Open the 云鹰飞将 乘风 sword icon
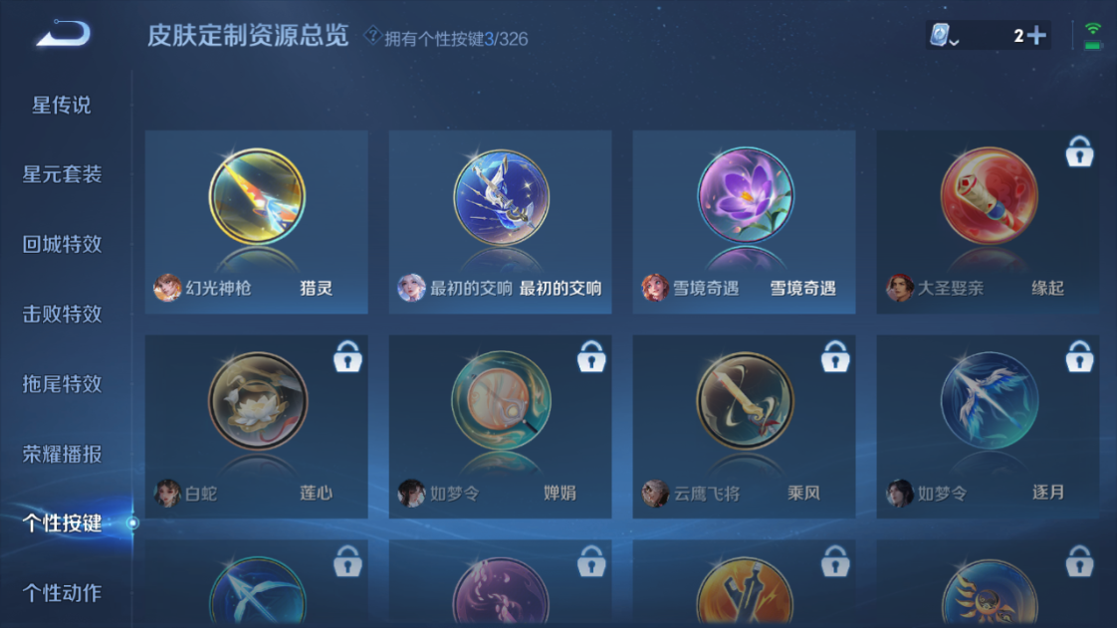This screenshot has width=1117, height=628. point(745,400)
